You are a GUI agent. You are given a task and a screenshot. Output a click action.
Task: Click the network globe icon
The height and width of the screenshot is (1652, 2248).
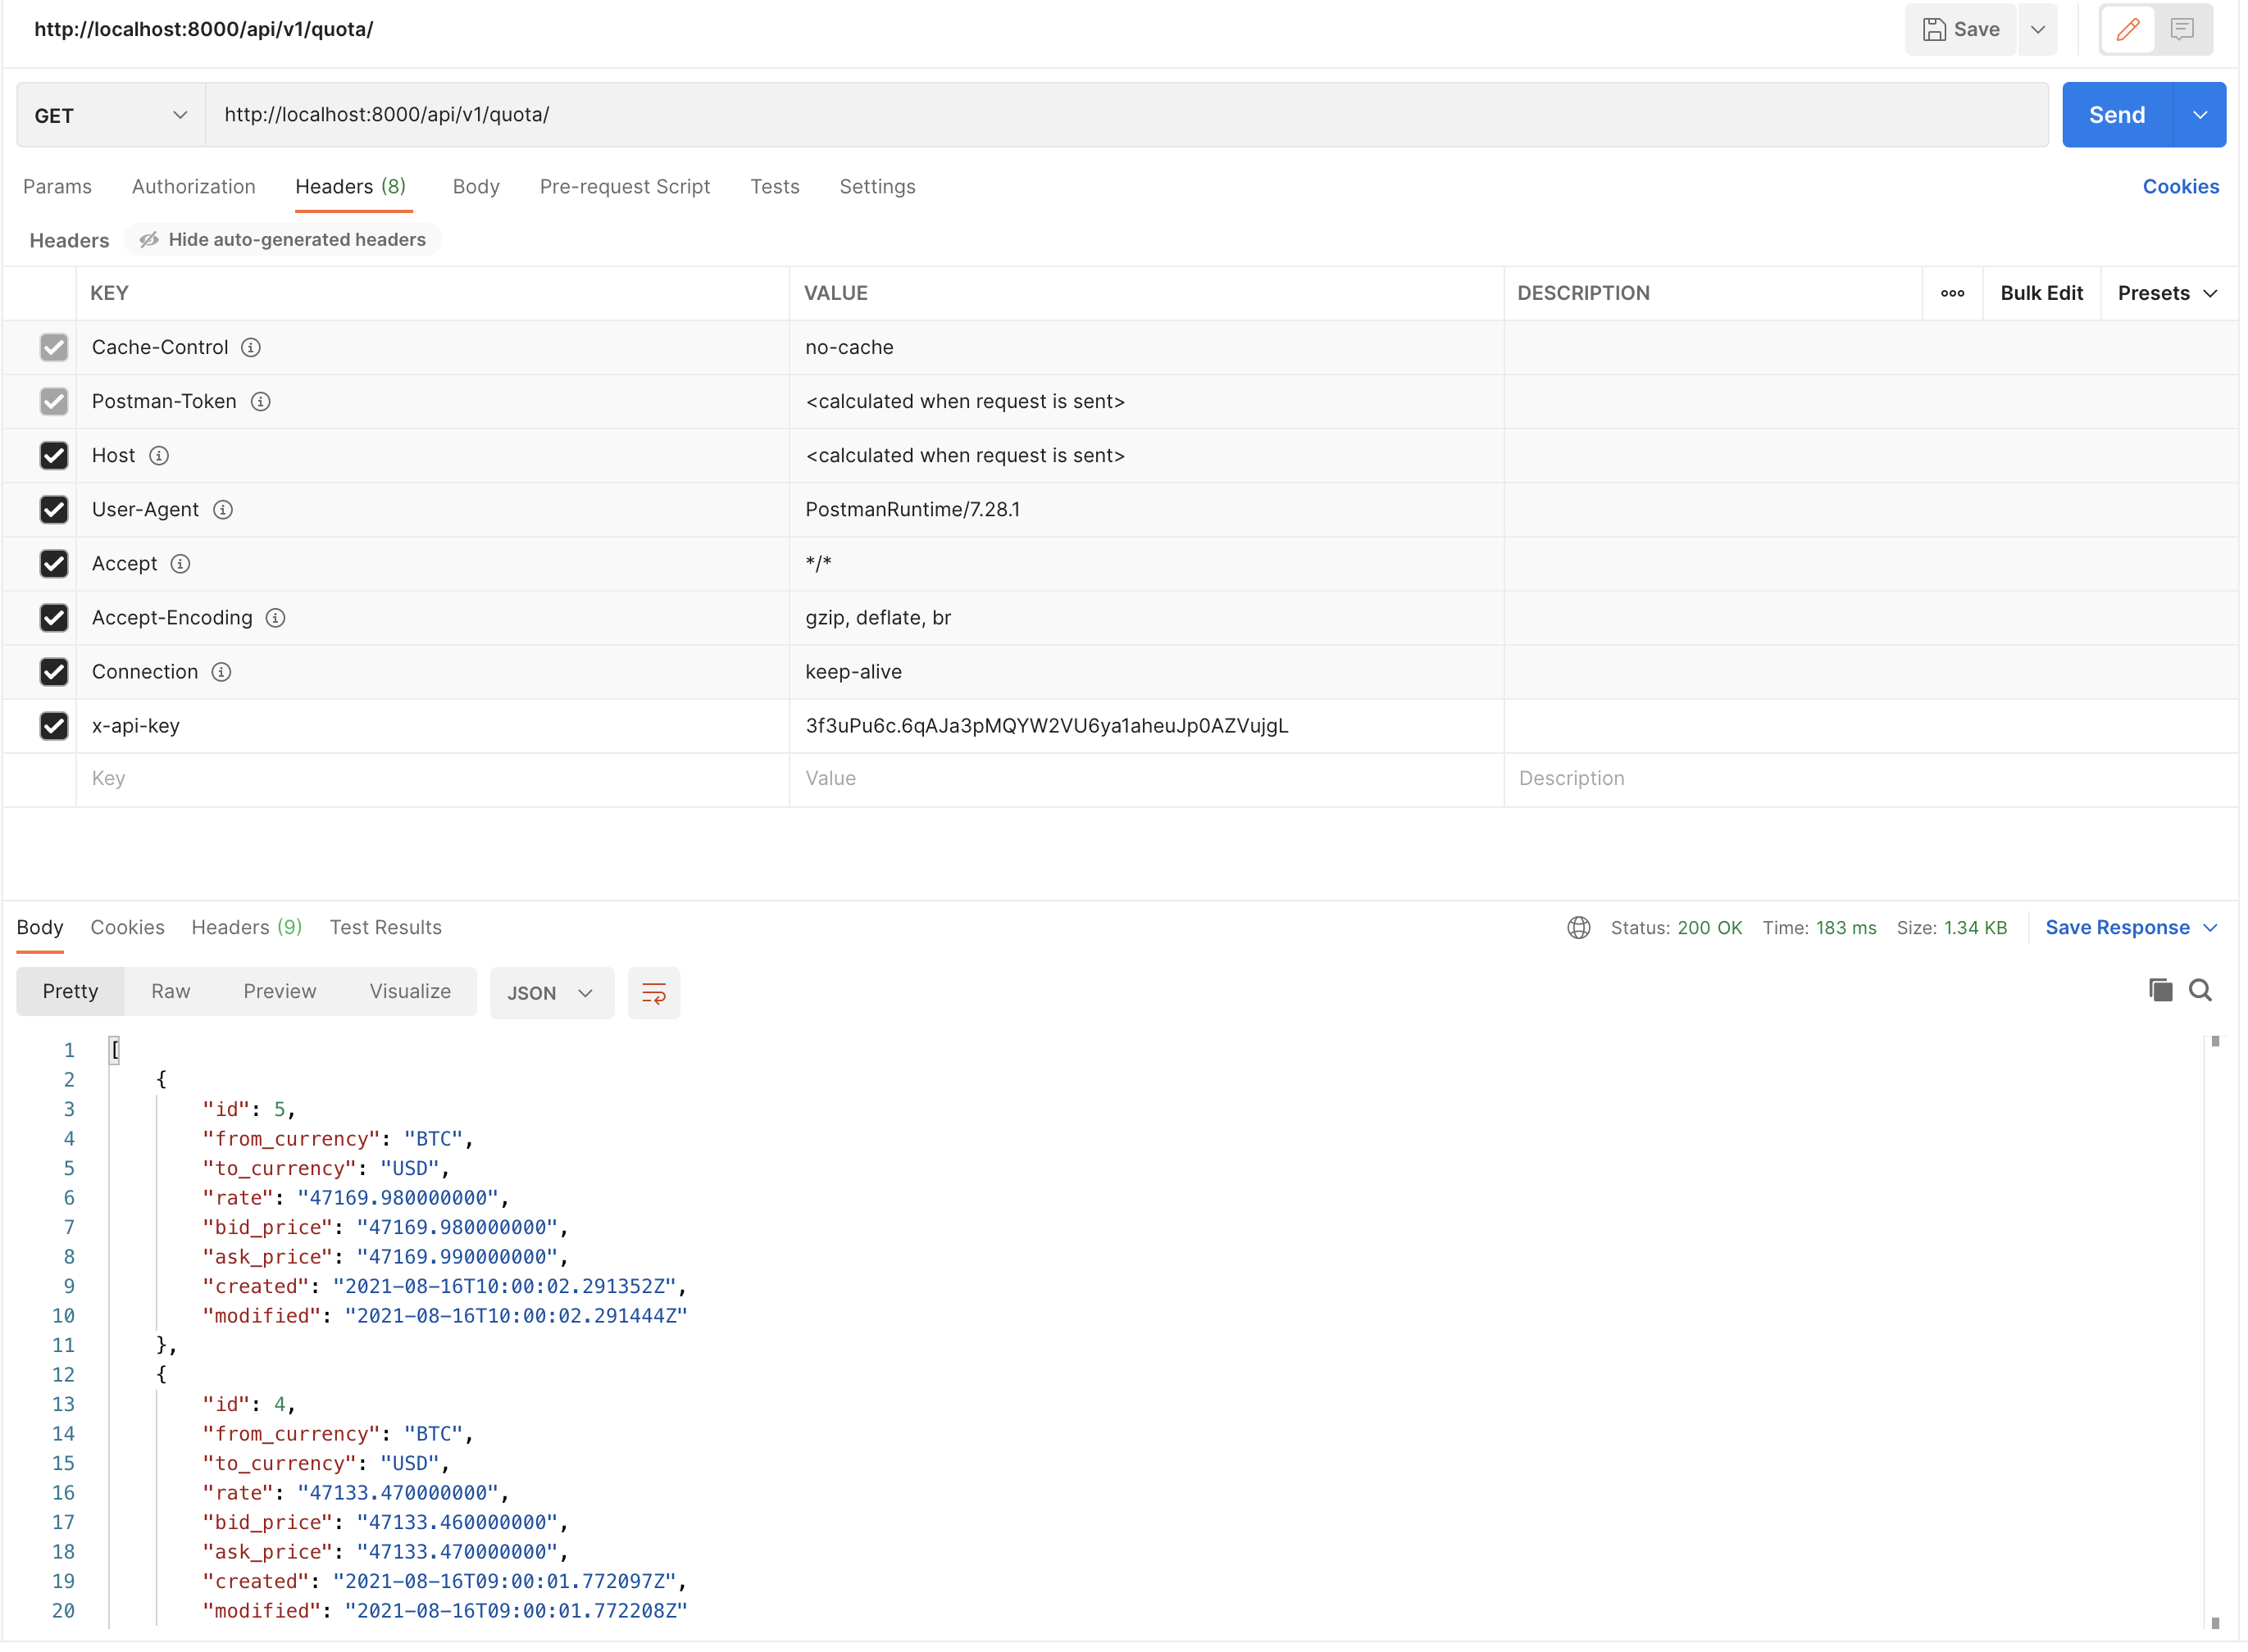click(1577, 927)
